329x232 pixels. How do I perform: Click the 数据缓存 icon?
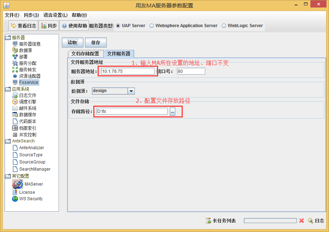pos(15,115)
